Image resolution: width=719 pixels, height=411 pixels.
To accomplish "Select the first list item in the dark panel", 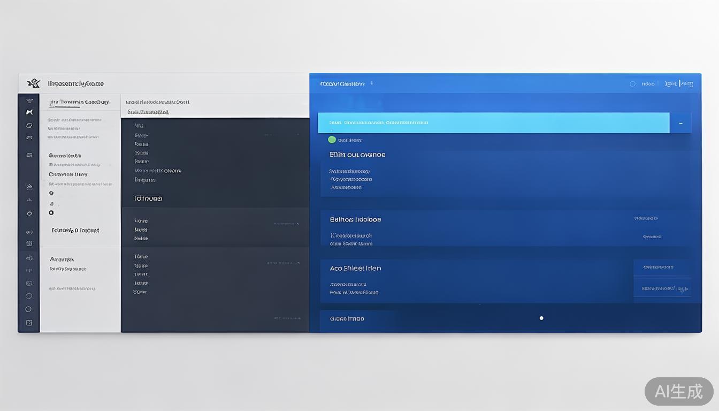I will point(139,126).
